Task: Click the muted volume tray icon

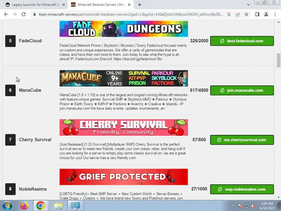Action: (x=253, y=206)
